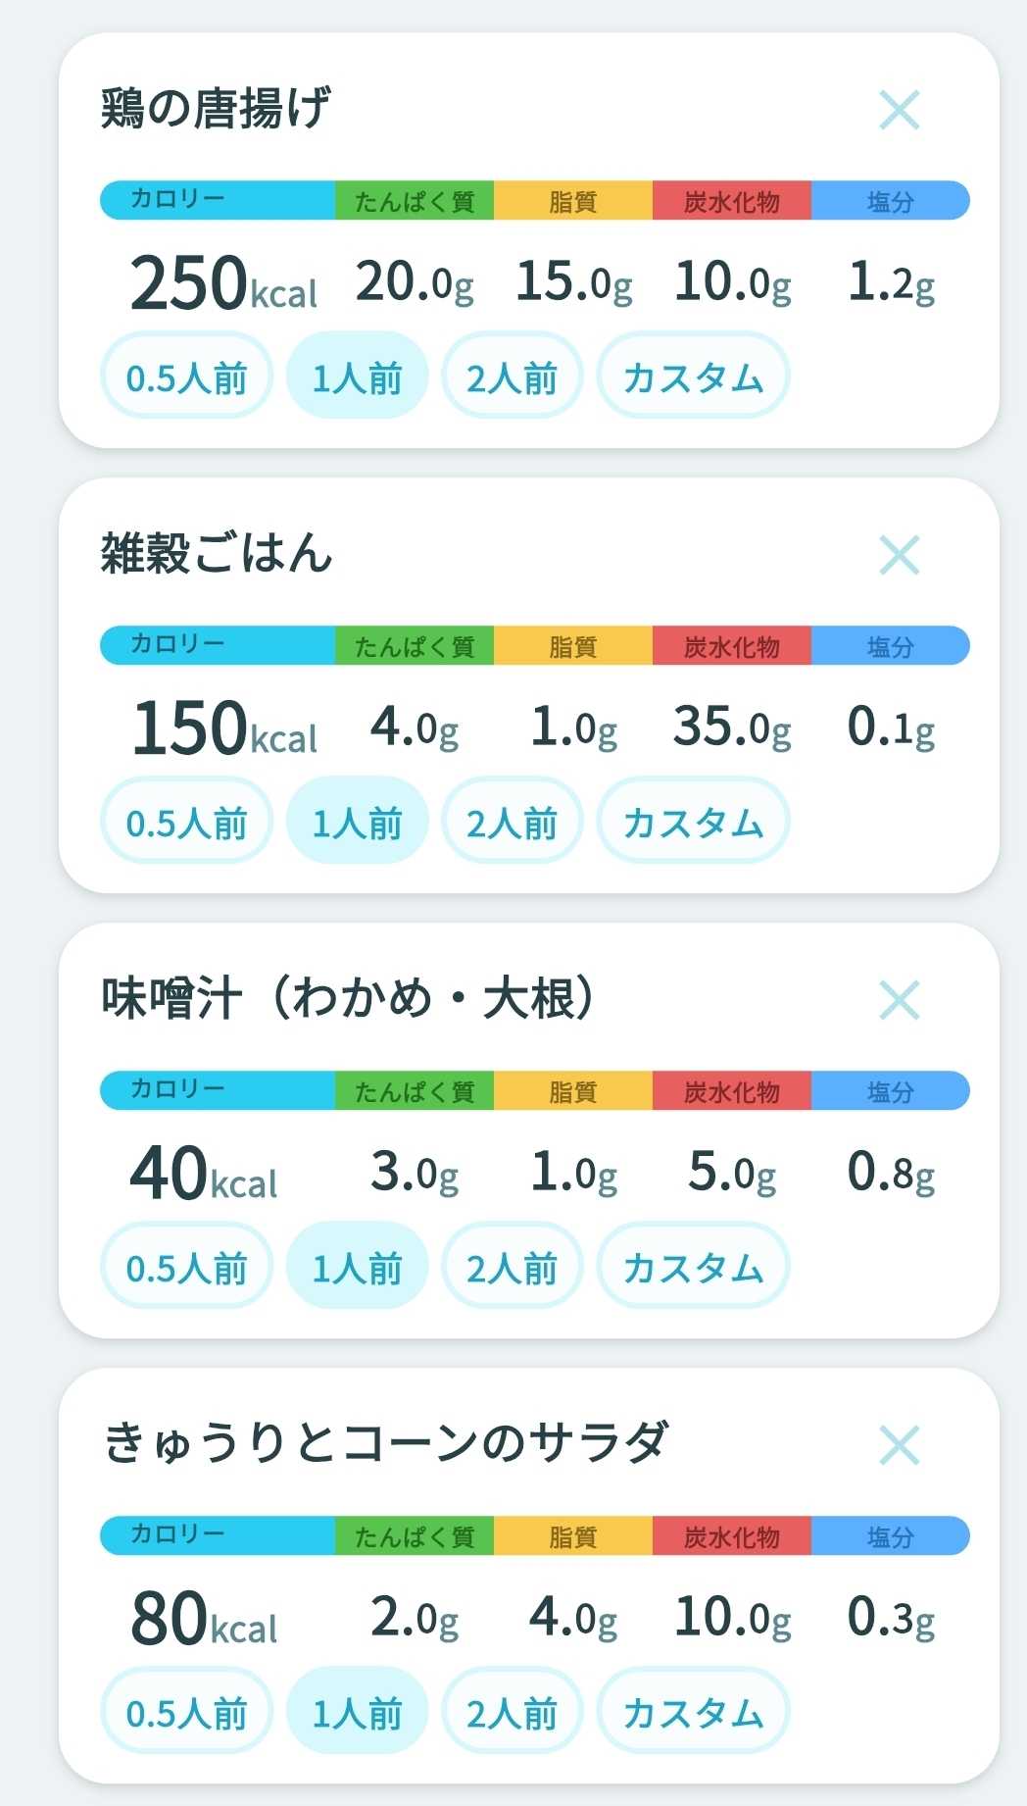
Task: Set 味噌汁 to 2人前
Action: (512, 1266)
